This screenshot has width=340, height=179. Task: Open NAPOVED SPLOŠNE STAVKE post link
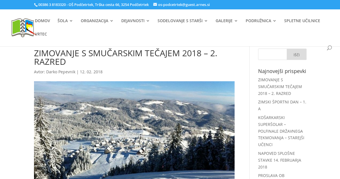pos(280,160)
